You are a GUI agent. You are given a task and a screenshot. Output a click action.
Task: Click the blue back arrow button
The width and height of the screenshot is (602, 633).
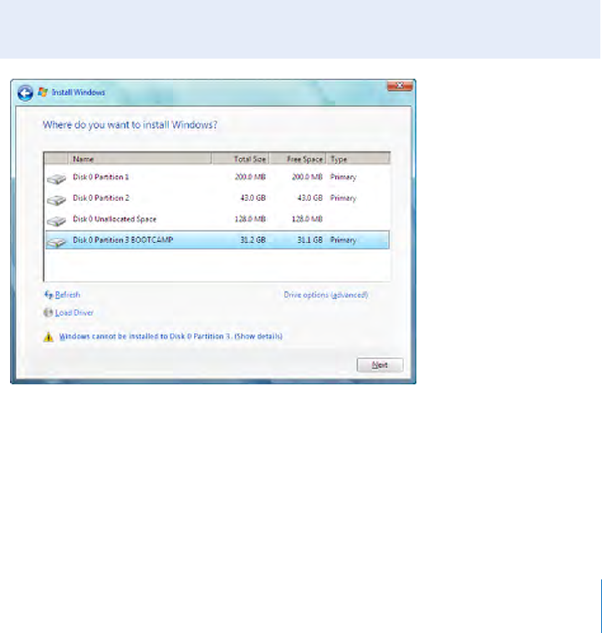(25, 93)
